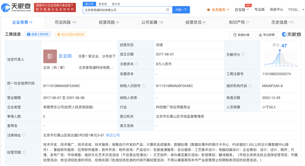Open the 消息中心 message center

tap(276, 10)
